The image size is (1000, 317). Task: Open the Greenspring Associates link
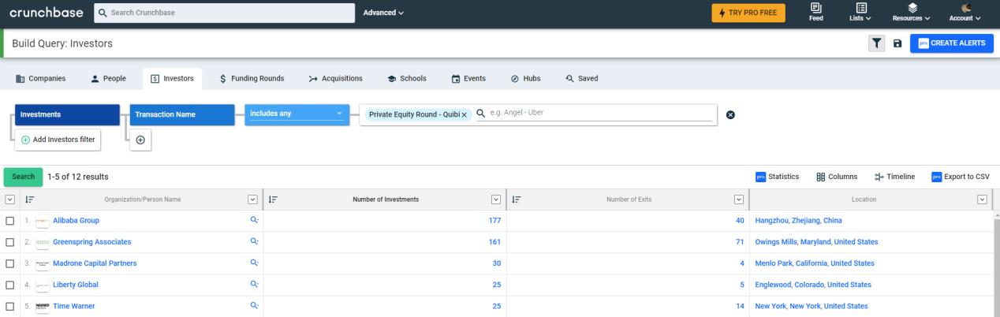point(91,242)
